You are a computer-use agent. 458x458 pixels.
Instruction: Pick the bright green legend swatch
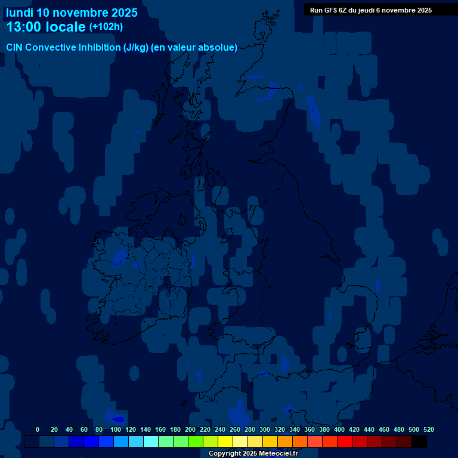pos(196,441)
